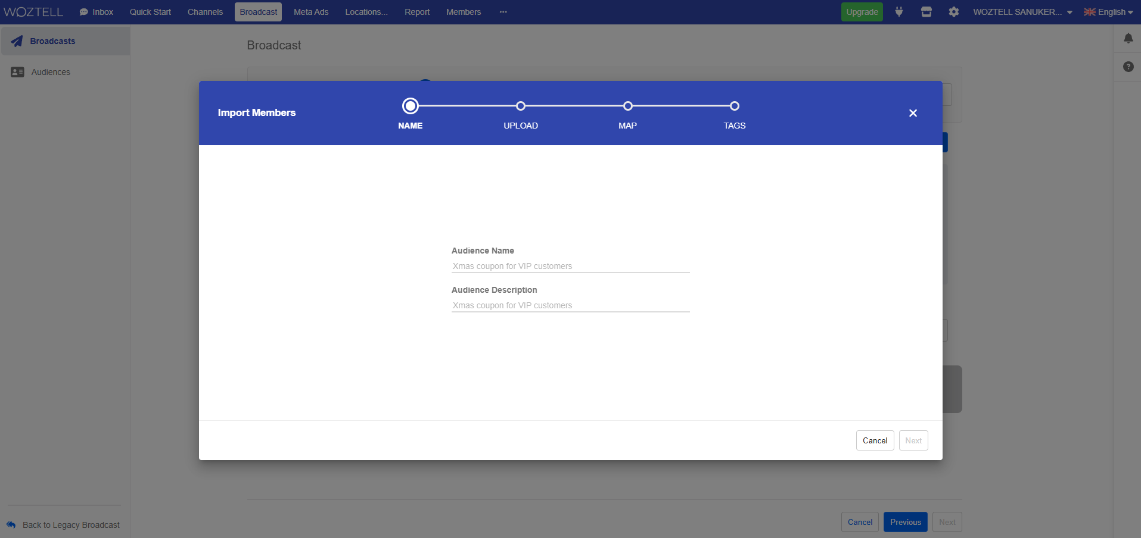Select the UPLOAD step circle

[x=520, y=106]
